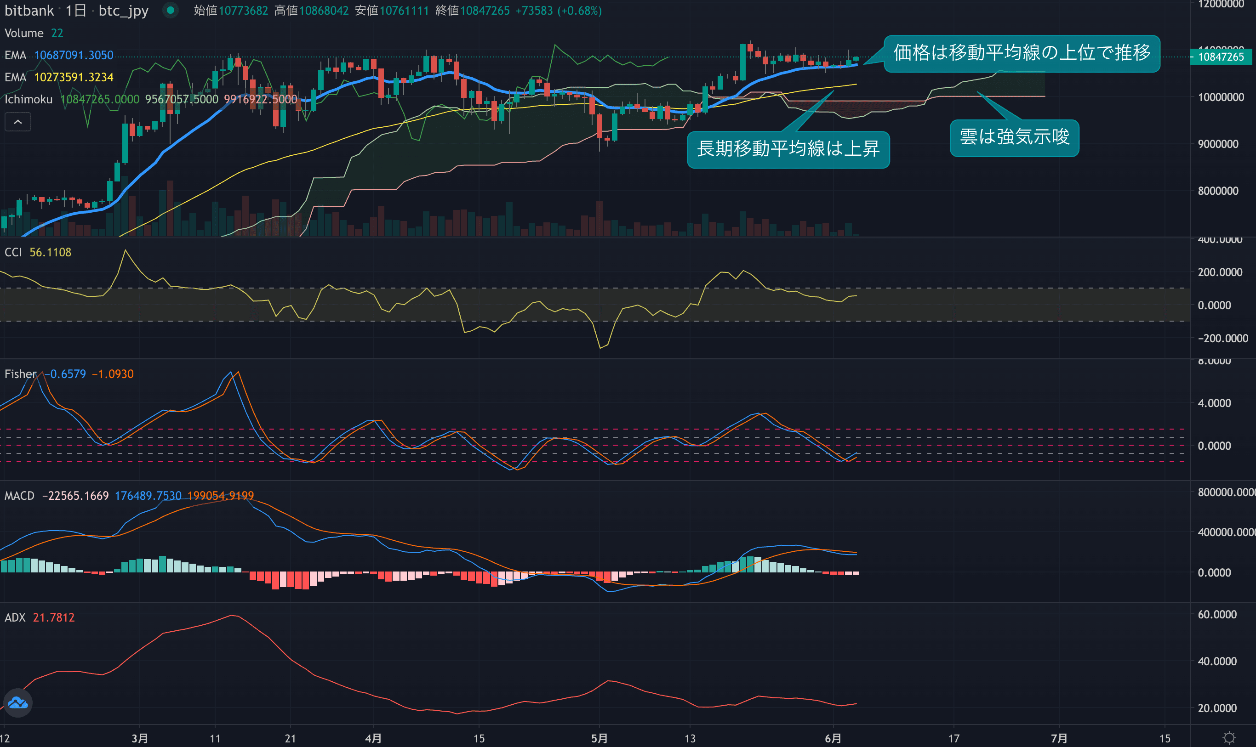Click the 6月 time axis label

(833, 738)
